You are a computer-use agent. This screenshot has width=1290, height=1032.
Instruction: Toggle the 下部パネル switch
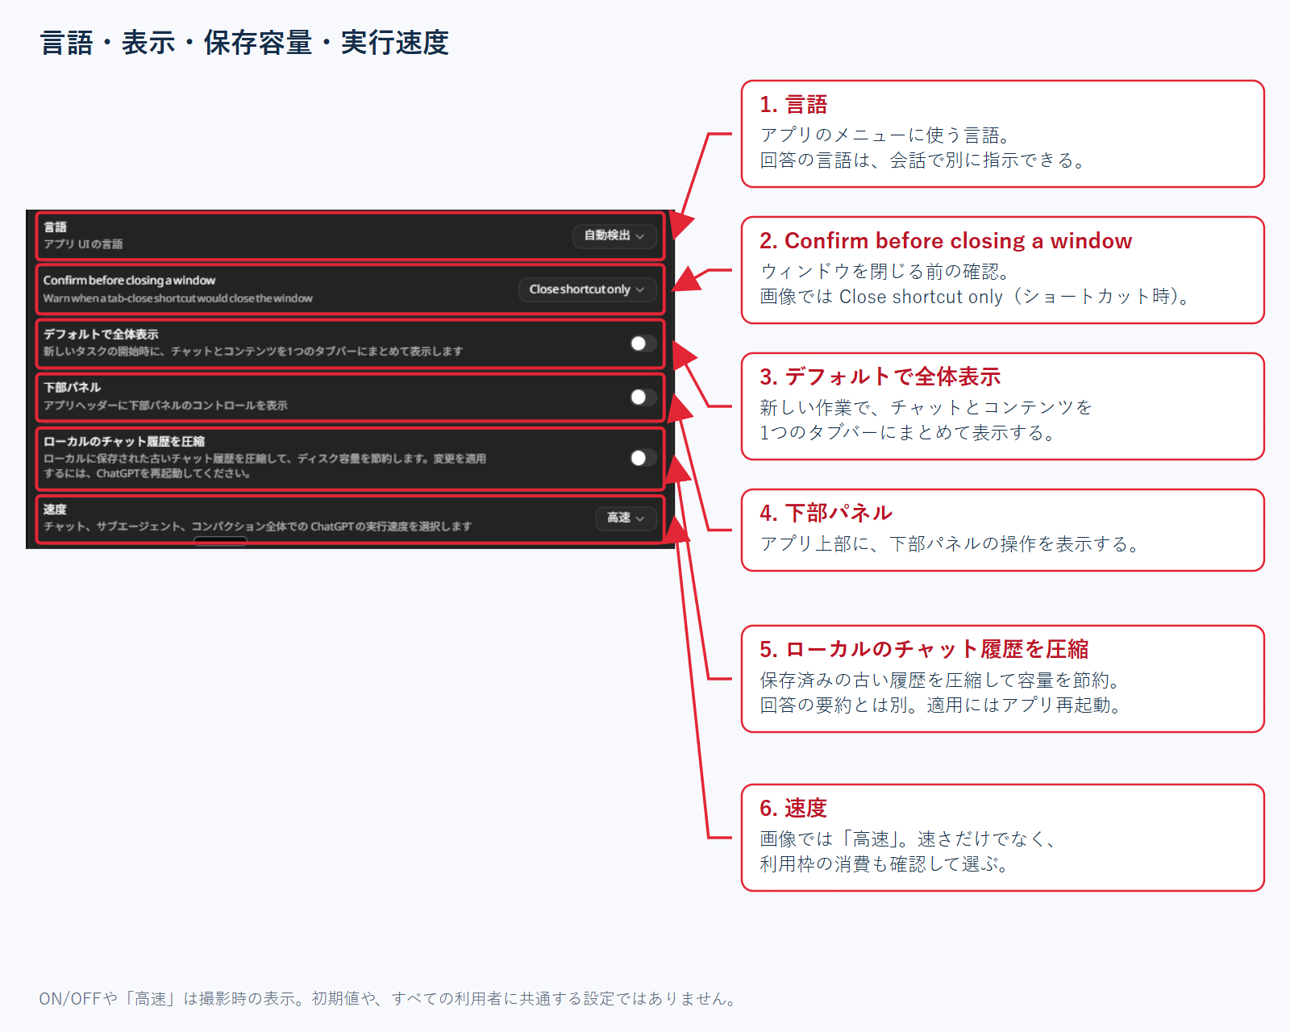coord(643,397)
